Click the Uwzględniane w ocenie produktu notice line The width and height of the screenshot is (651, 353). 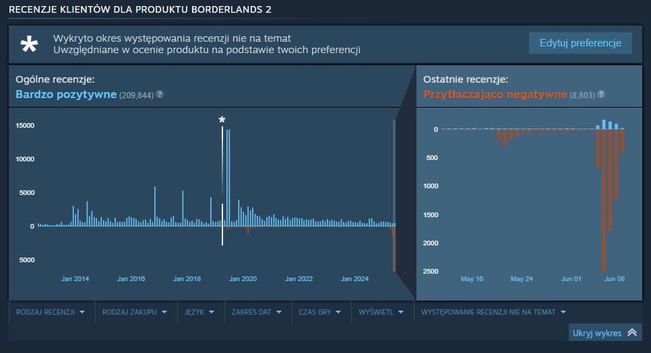click(x=207, y=50)
